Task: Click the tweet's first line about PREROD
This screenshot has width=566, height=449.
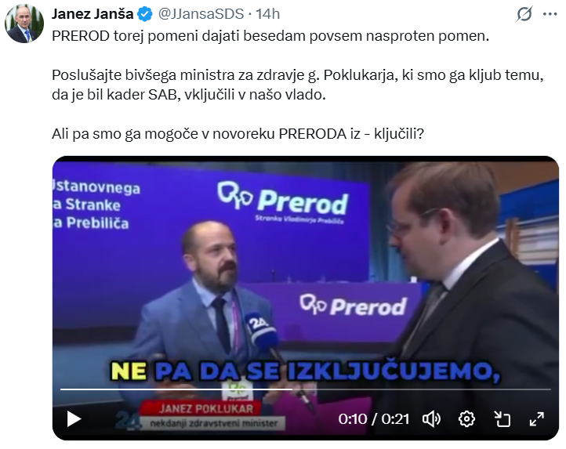Action: (270, 36)
